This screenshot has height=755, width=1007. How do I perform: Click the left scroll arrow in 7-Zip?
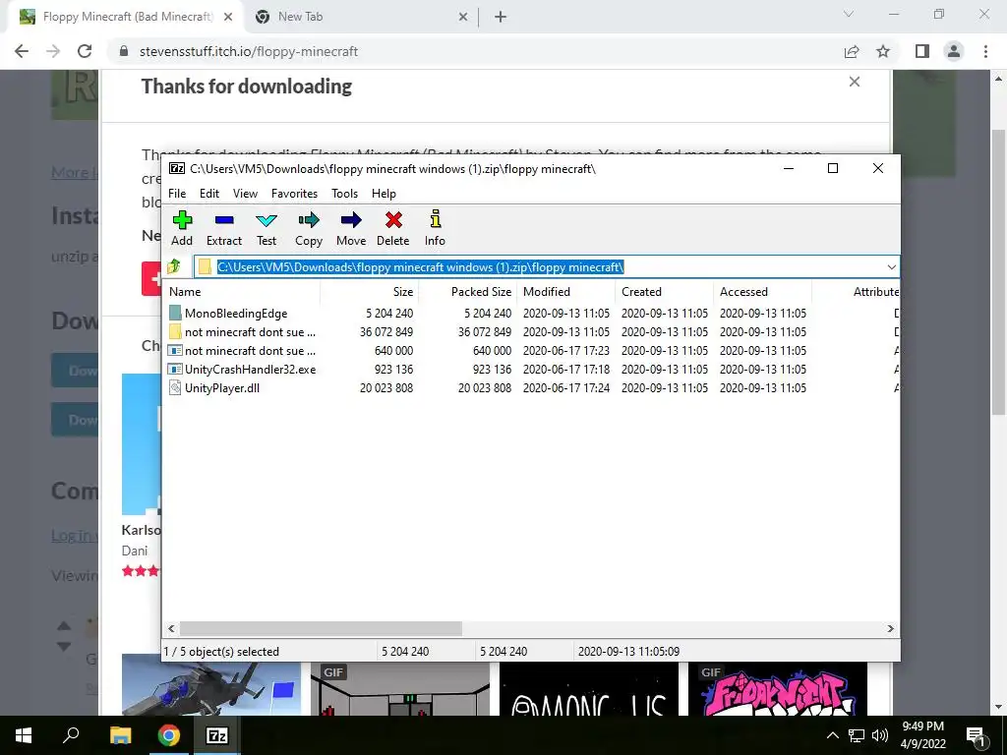(171, 628)
